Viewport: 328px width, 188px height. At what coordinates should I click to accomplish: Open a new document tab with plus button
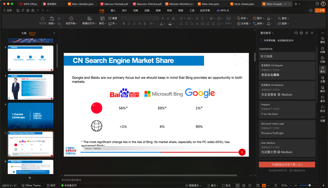pyautogui.click(x=296, y=4)
